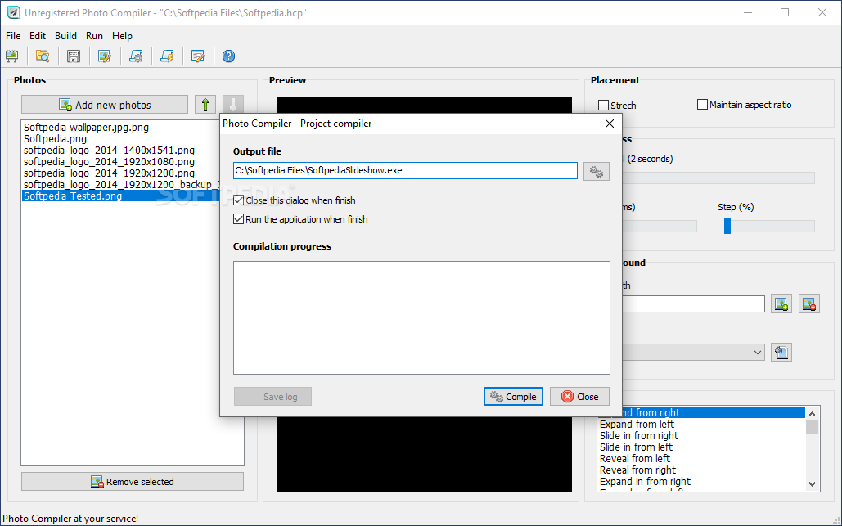The width and height of the screenshot is (842, 526).
Task: Click add background image icon
Action: click(781, 303)
